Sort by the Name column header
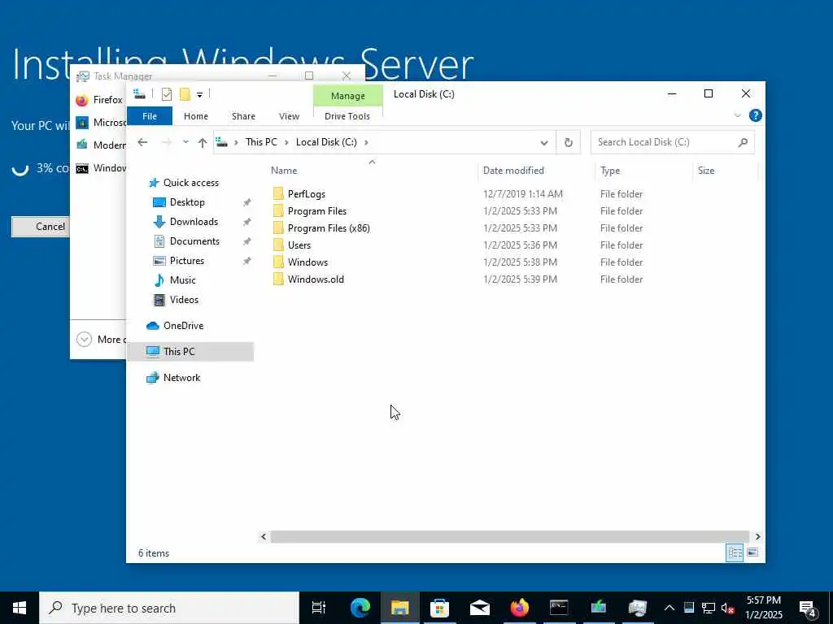This screenshot has width=833, height=624. click(284, 171)
